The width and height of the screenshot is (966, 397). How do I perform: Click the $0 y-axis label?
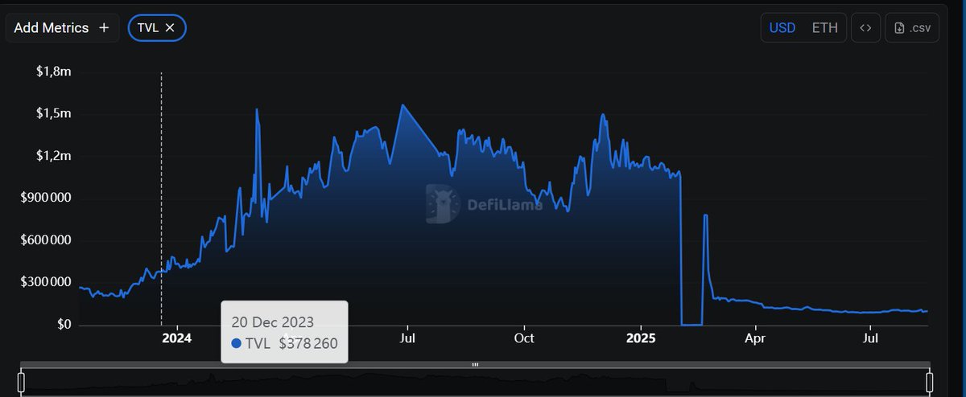tap(64, 325)
